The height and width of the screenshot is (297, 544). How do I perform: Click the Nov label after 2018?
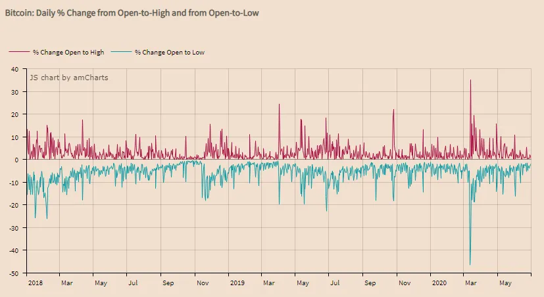(x=203, y=283)
